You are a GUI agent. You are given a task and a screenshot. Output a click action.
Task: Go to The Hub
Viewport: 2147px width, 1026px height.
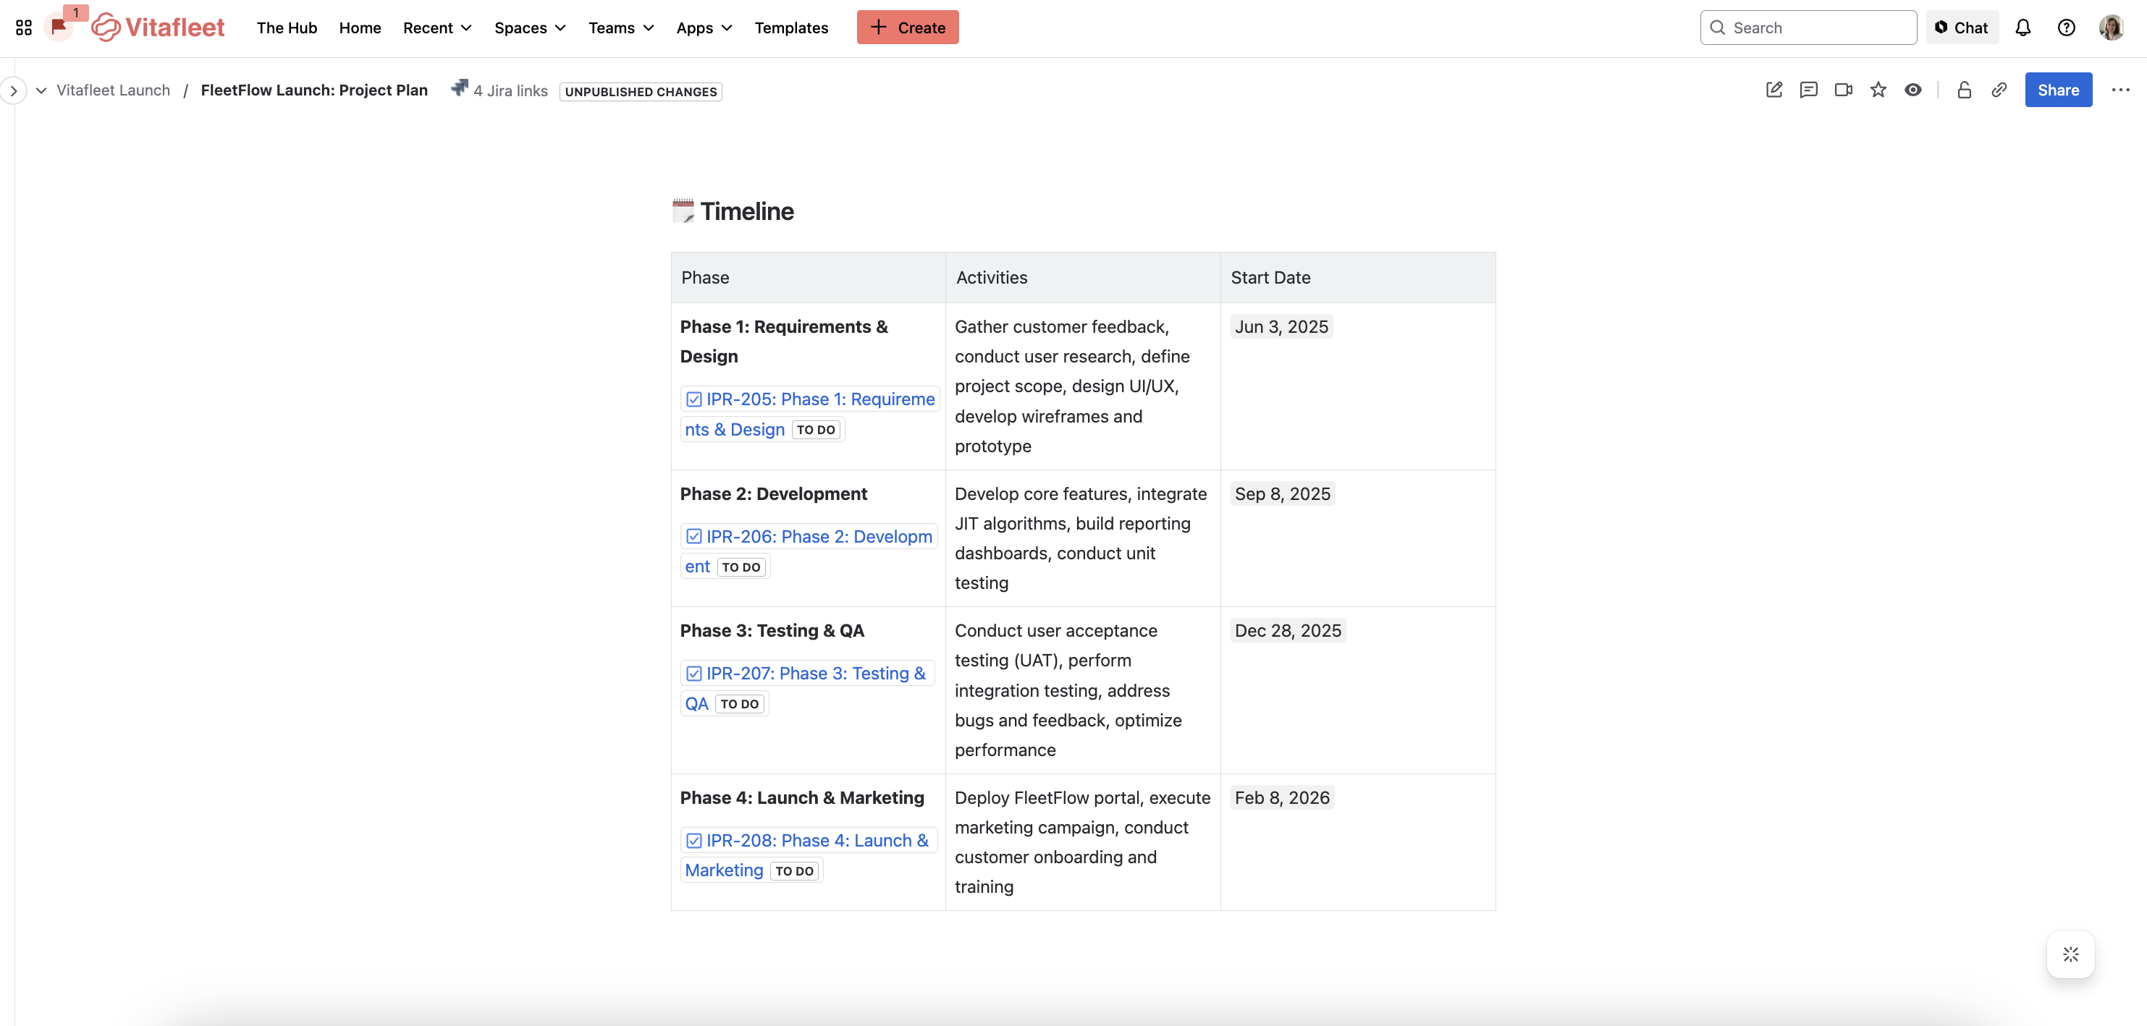287,27
